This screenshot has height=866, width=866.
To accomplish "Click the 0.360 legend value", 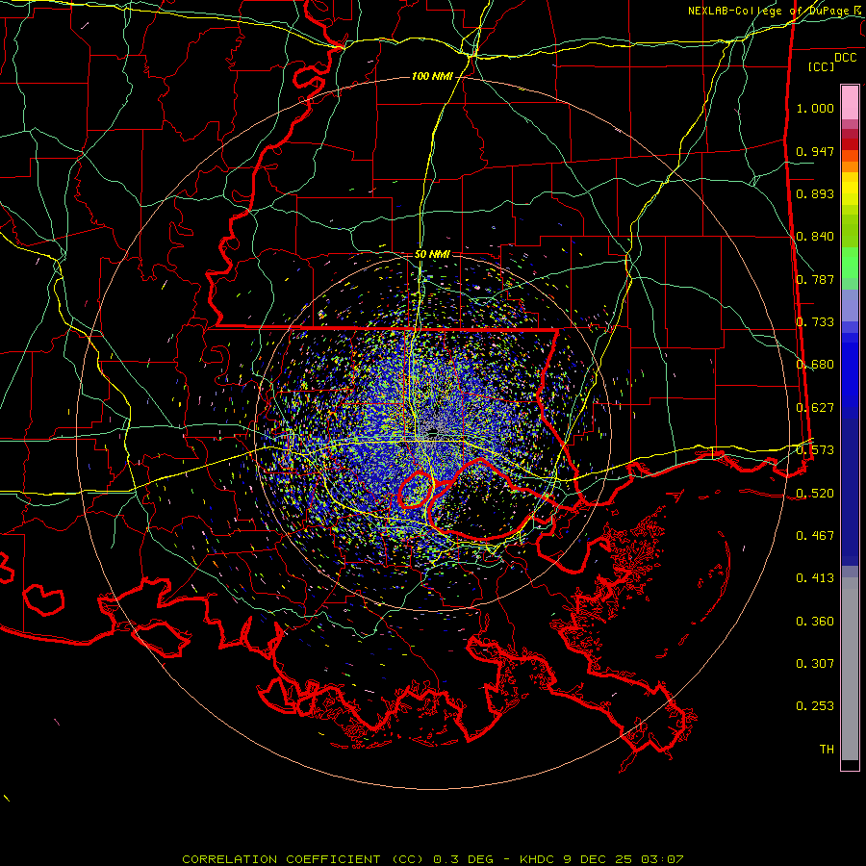I will point(815,622).
